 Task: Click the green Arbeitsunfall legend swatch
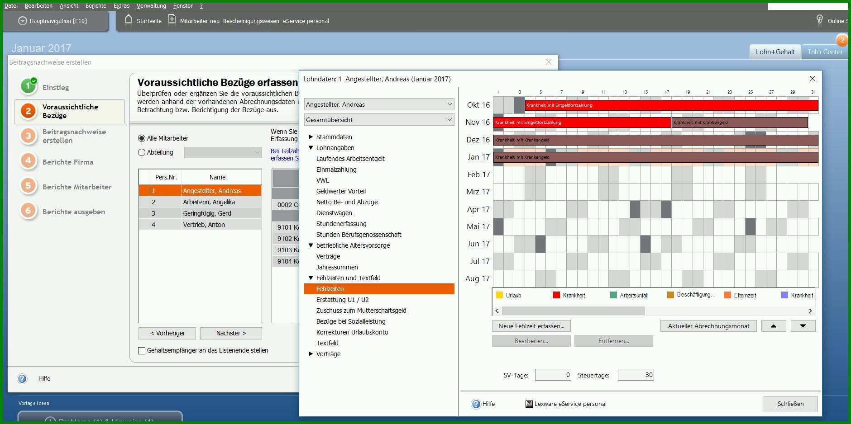click(613, 295)
